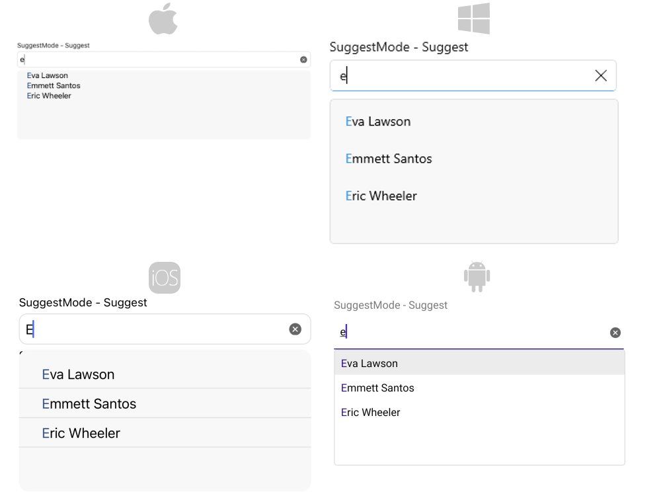Tap the circled X in the iOS search field

(x=295, y=329)
